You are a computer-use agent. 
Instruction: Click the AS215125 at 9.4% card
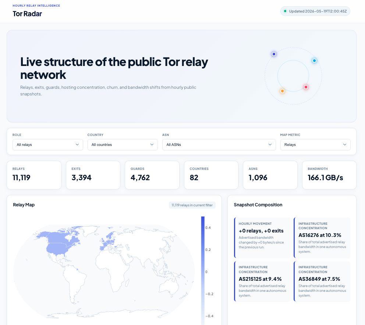tap(262, 282)
